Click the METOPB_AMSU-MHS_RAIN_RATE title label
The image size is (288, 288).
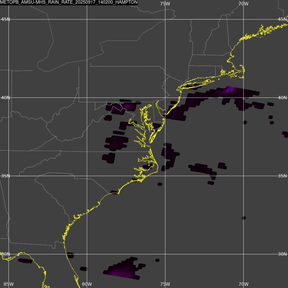click(x=69, y=2)
